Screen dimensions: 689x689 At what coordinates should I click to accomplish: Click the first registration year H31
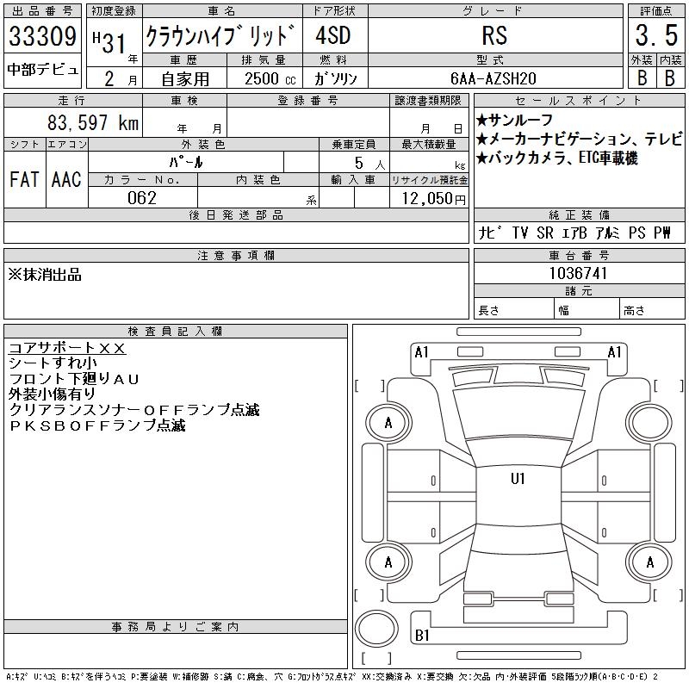pyautogui.click(x=109, y=42)
